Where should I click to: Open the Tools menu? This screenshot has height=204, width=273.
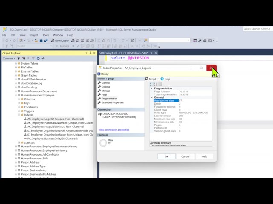point(46,35)
